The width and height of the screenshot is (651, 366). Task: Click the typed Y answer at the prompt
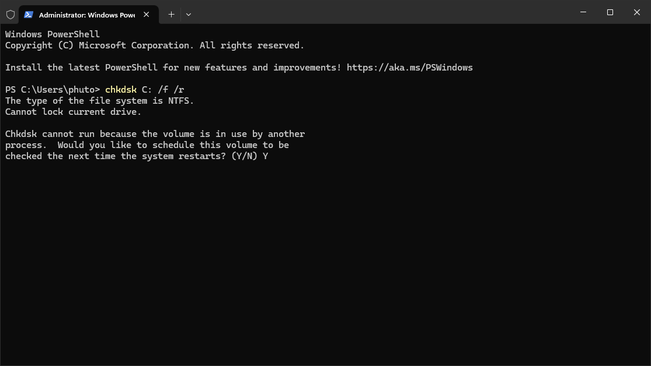(x=266, y=156)
